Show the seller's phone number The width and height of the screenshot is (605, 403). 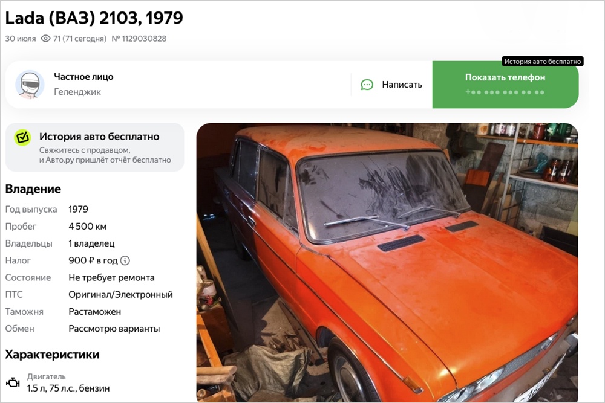[505, 85]
